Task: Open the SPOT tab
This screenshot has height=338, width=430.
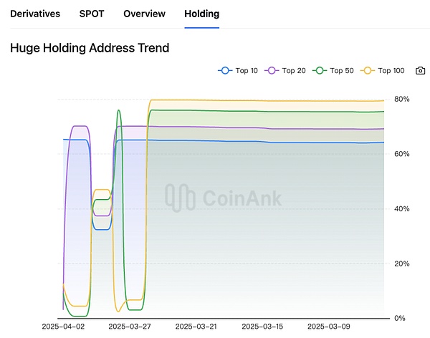Action: 91,14
